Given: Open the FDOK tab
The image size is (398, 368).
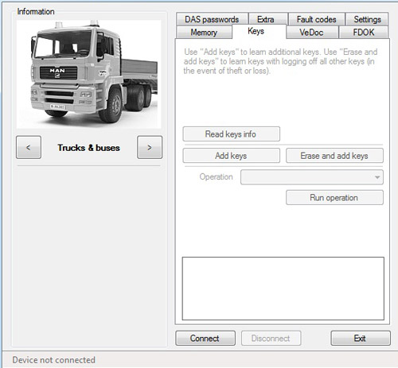Looking at the screenshot, I should point(364,33).
